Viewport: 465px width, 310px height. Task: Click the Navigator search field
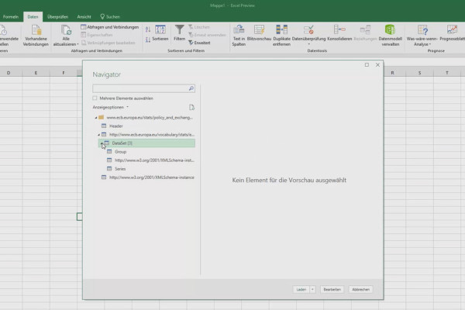click(x=140, y=88)
